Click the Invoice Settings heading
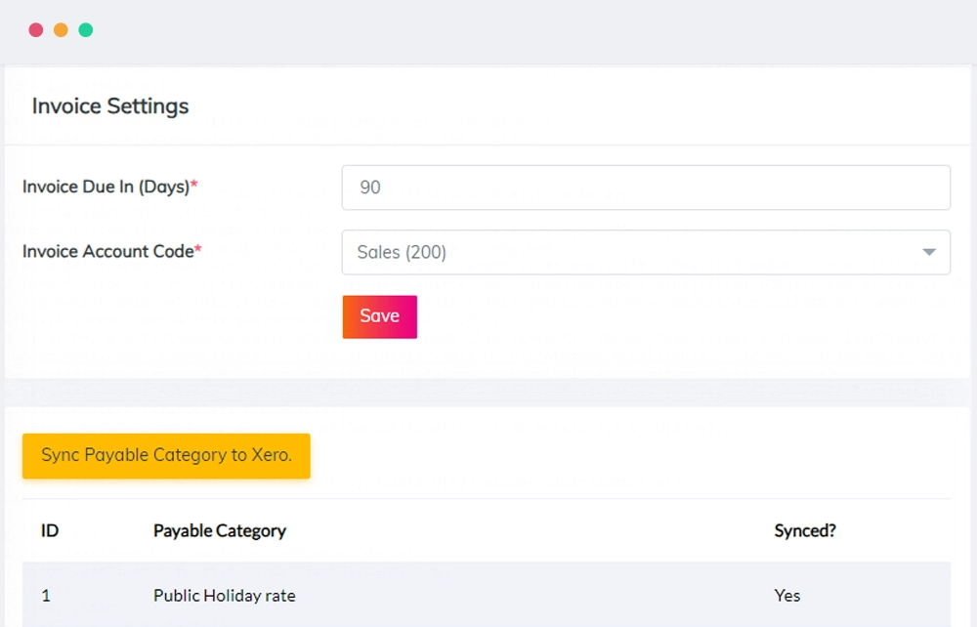The width and height of the screenshot is (977, 627). pos(110,105)
